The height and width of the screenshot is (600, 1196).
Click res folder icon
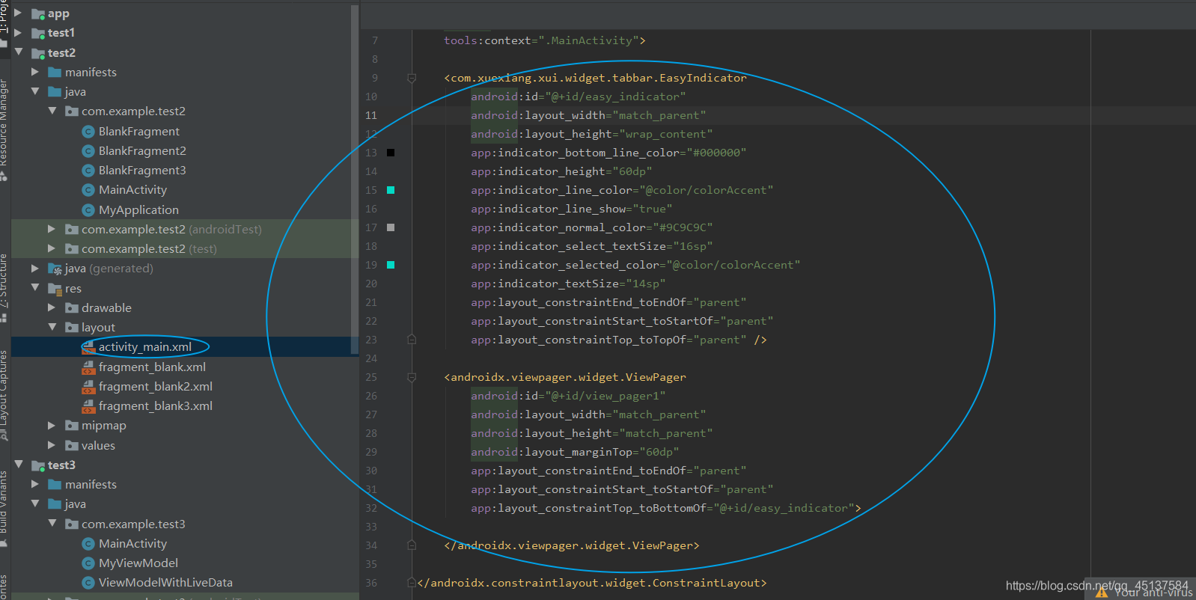tap(55, 289)
